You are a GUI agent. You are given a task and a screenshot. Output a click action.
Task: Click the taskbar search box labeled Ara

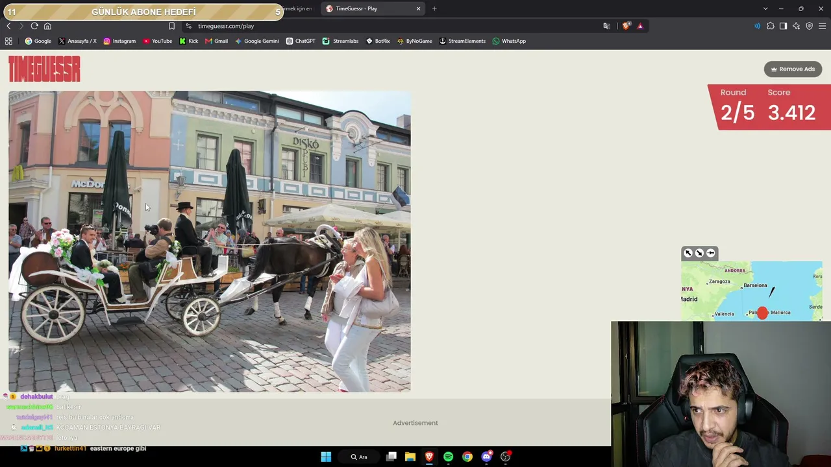coord(359,457)
